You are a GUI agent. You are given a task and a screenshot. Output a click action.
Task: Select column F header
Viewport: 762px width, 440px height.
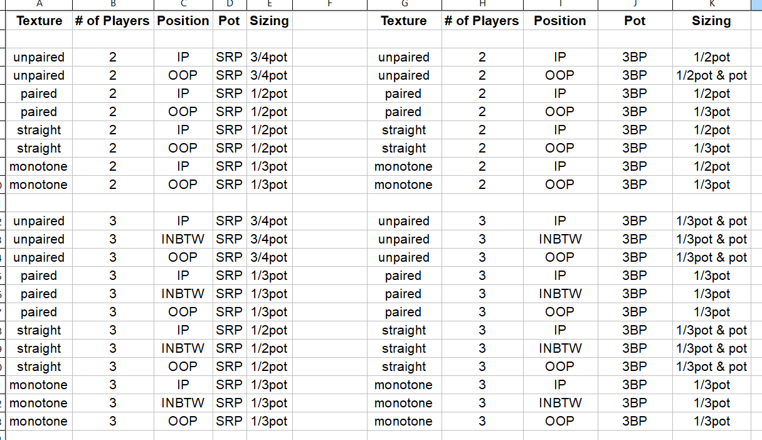click(x=329, y=4)
